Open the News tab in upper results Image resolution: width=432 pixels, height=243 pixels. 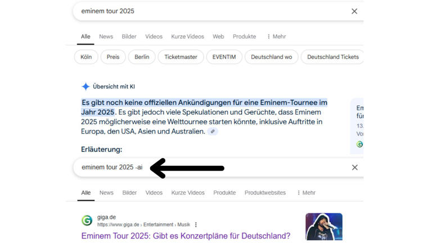click(x=106, y=37)
